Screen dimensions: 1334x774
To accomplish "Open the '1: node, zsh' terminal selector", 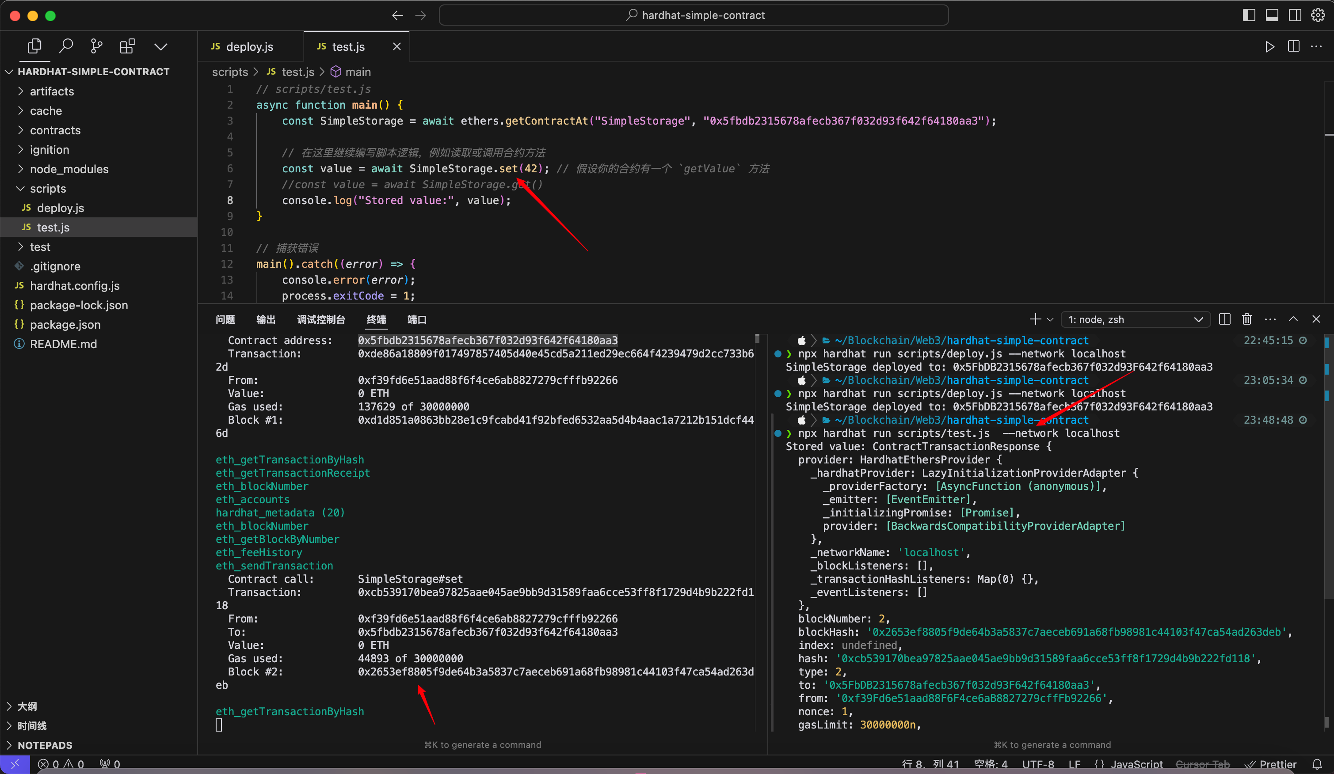I will click(x=1136, y=319).
